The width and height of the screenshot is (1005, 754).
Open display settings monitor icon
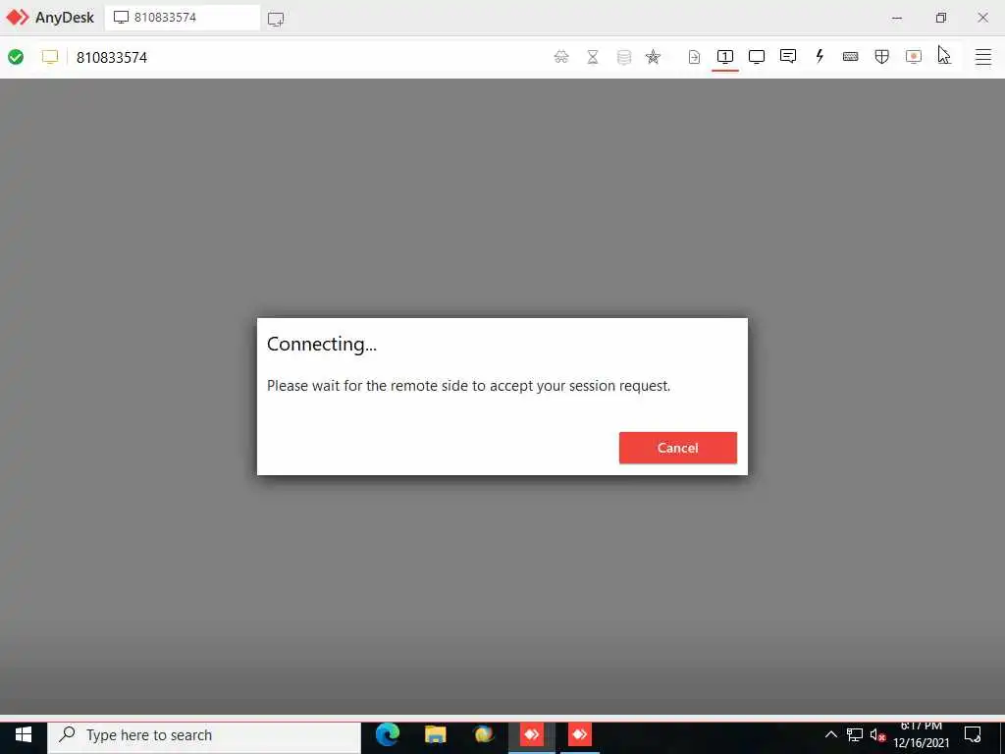coord(757,57)
